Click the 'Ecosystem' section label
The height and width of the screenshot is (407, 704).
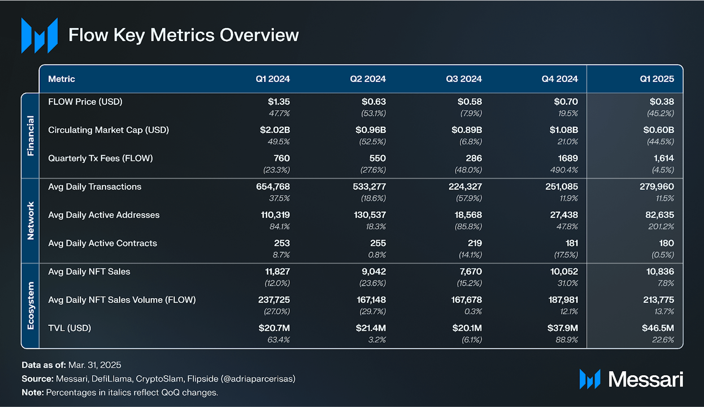point(31,305)
